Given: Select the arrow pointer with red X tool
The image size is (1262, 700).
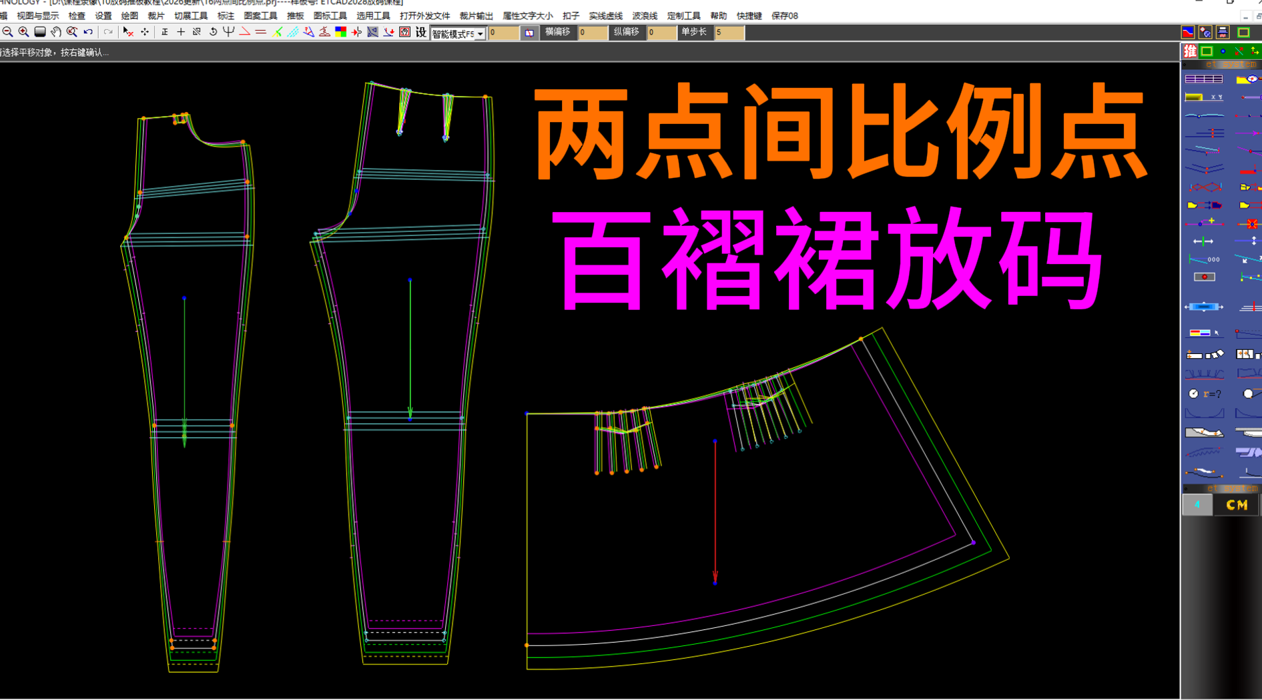Looking at the screenshot, I should click(128, 32).
